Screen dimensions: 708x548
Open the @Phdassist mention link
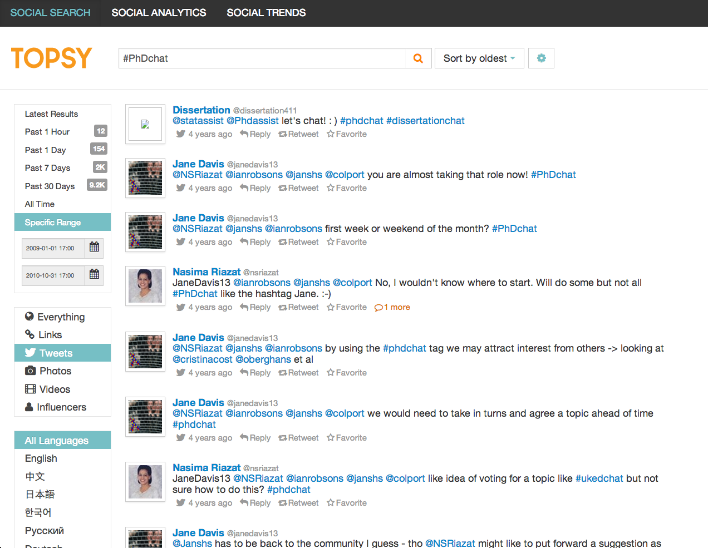(253, 121)
